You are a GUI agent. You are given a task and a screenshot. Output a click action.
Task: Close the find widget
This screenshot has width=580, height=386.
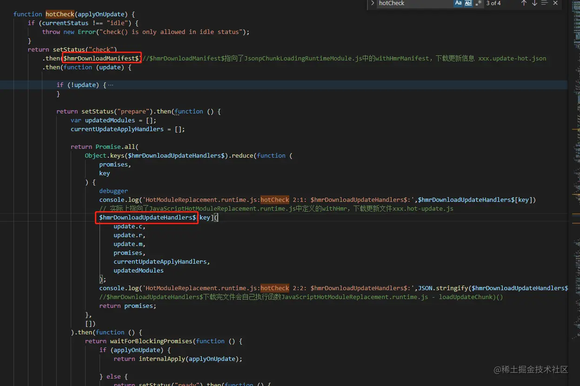click(555, 3)
